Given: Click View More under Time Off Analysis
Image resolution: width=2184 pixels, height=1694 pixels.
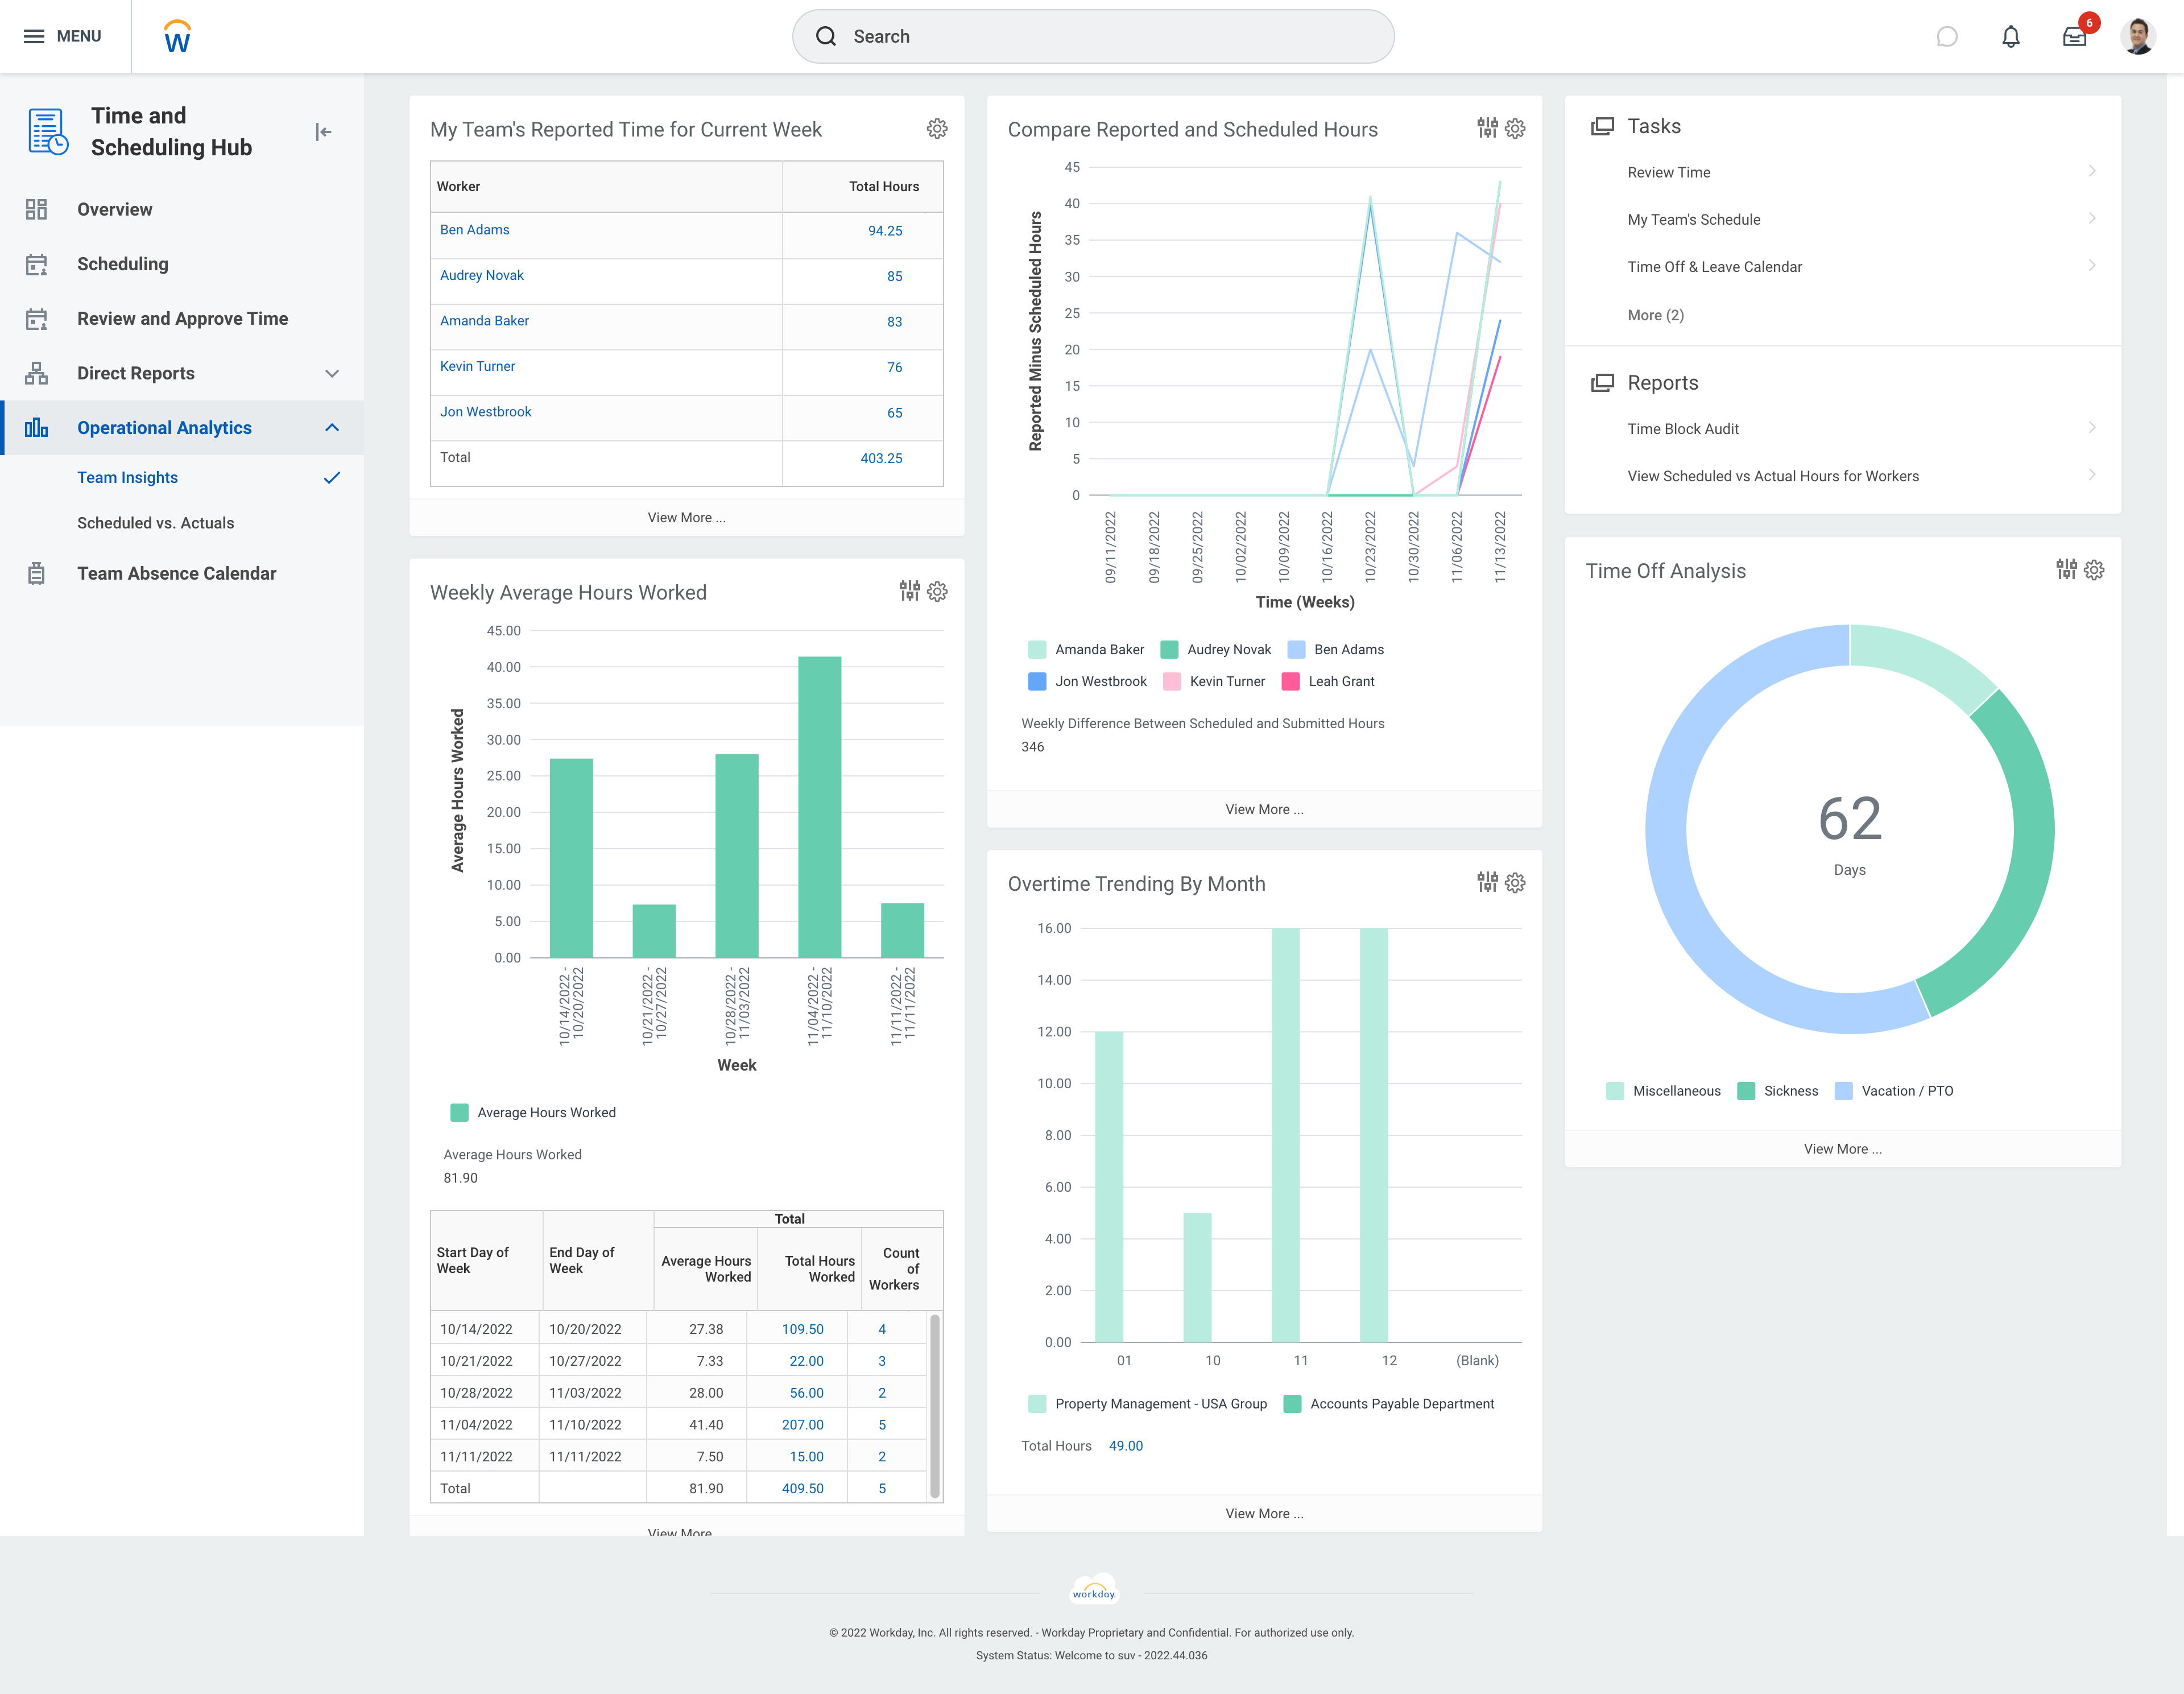Looking at the screenshot, I should 1842,1148.
